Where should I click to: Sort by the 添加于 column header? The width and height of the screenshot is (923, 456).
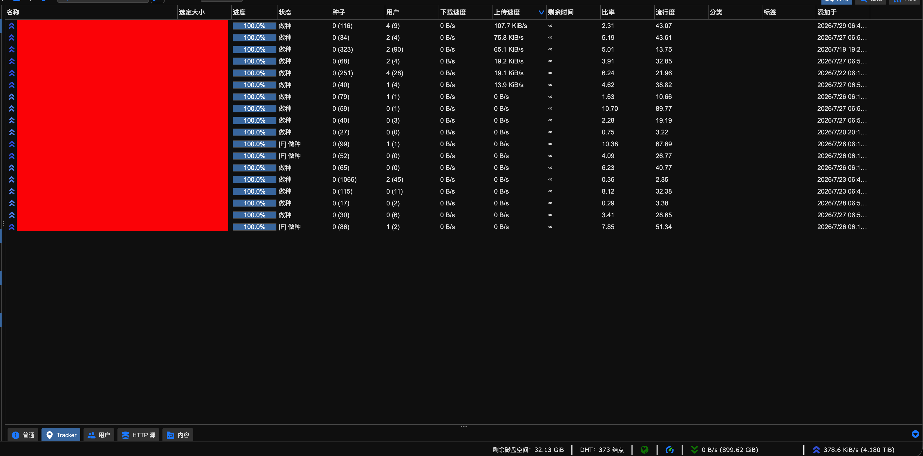point(843,12)
